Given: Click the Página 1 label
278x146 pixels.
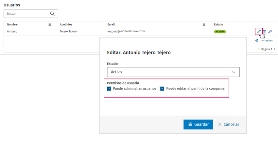Looking at the screenshot, I should coord(267,49).
